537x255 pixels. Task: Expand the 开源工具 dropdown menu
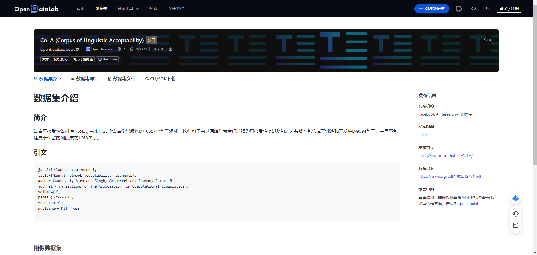coord(128,9)
